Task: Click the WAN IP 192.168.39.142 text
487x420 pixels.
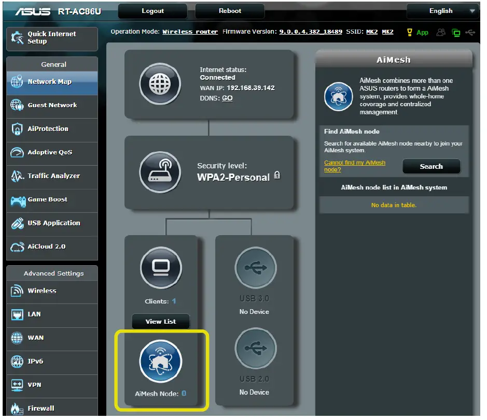Action: pyautogui.click(x=251, y=88)
